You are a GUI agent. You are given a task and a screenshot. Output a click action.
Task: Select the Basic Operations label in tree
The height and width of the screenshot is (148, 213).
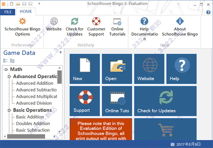click(32, 110)
